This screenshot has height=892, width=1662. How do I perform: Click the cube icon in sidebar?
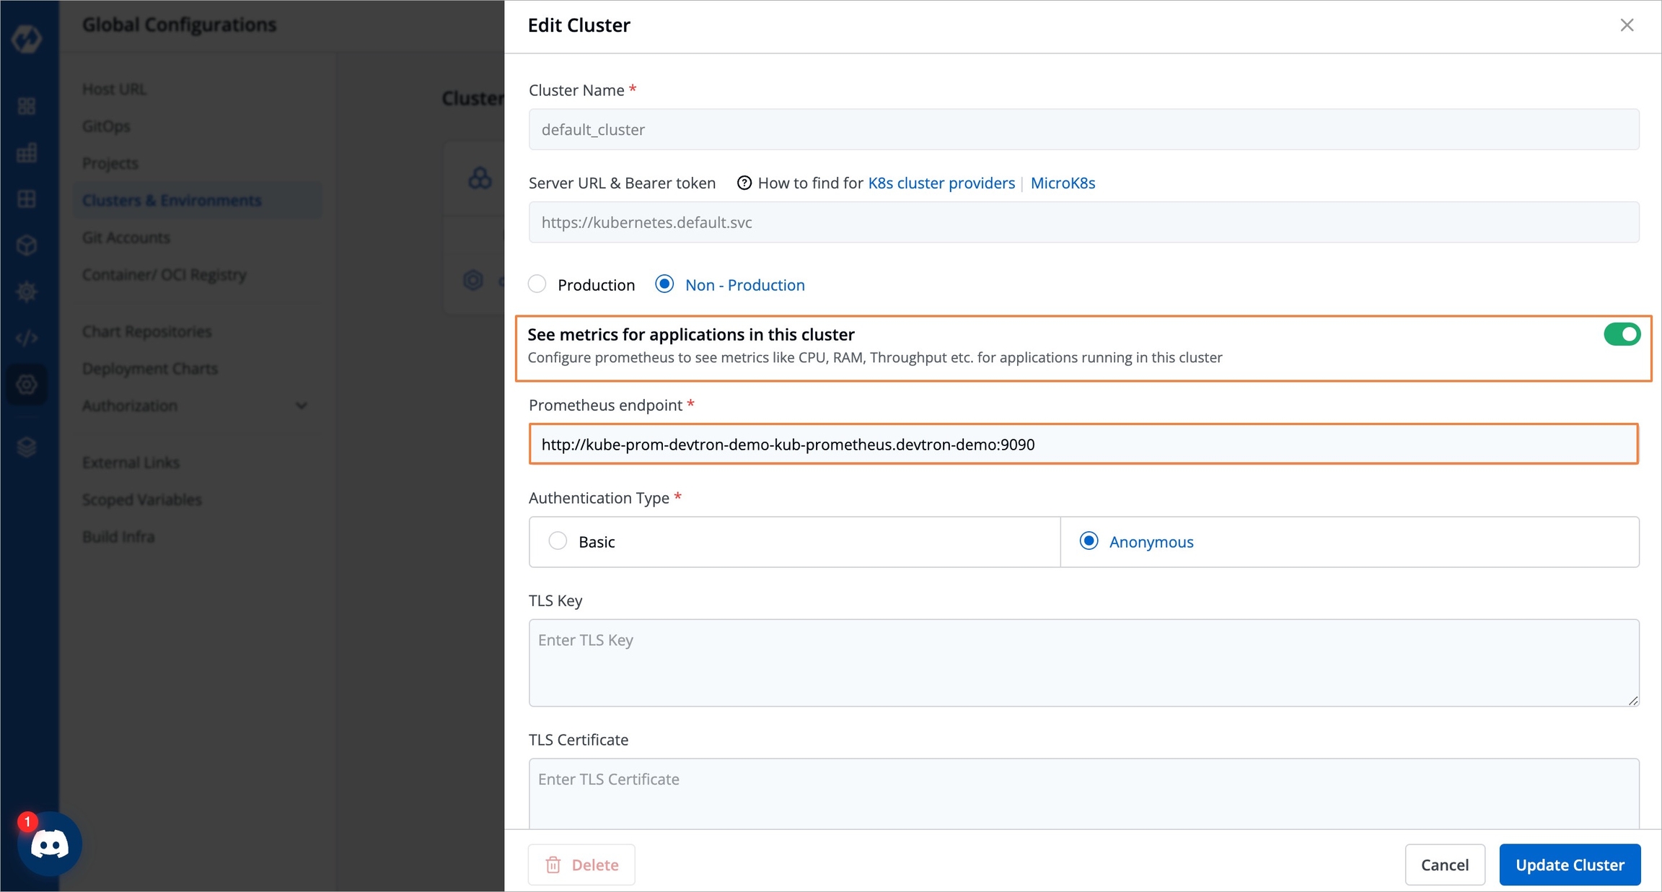click(27, 245)
